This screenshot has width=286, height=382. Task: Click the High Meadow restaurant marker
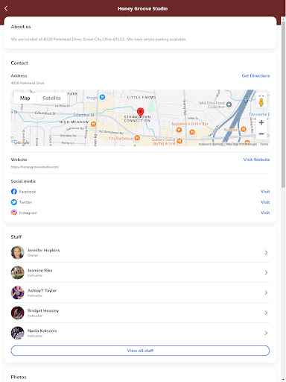93,124
